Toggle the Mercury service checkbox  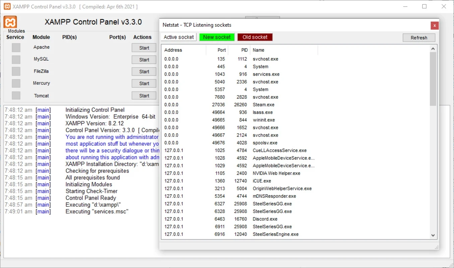click(16, 83)
